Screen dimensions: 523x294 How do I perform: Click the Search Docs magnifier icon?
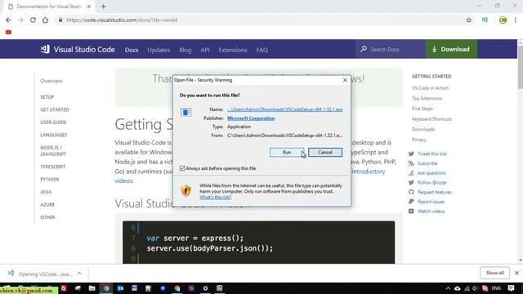pyautogui.click(x=364, y=49)
